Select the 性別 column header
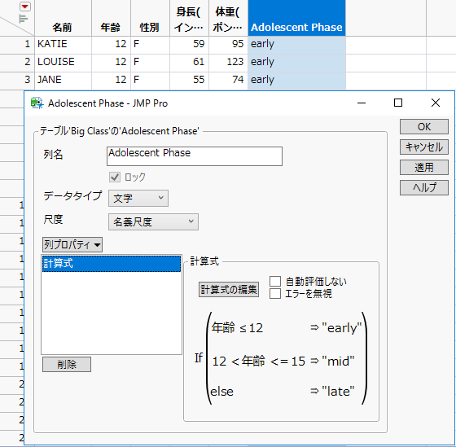 pos(150,18)
